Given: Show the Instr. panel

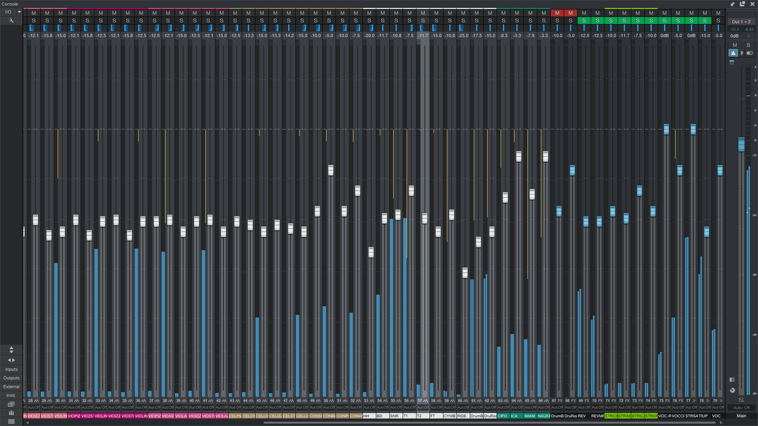Looking at the screenshot, I should pyautogui.click(x=11, y=395).
